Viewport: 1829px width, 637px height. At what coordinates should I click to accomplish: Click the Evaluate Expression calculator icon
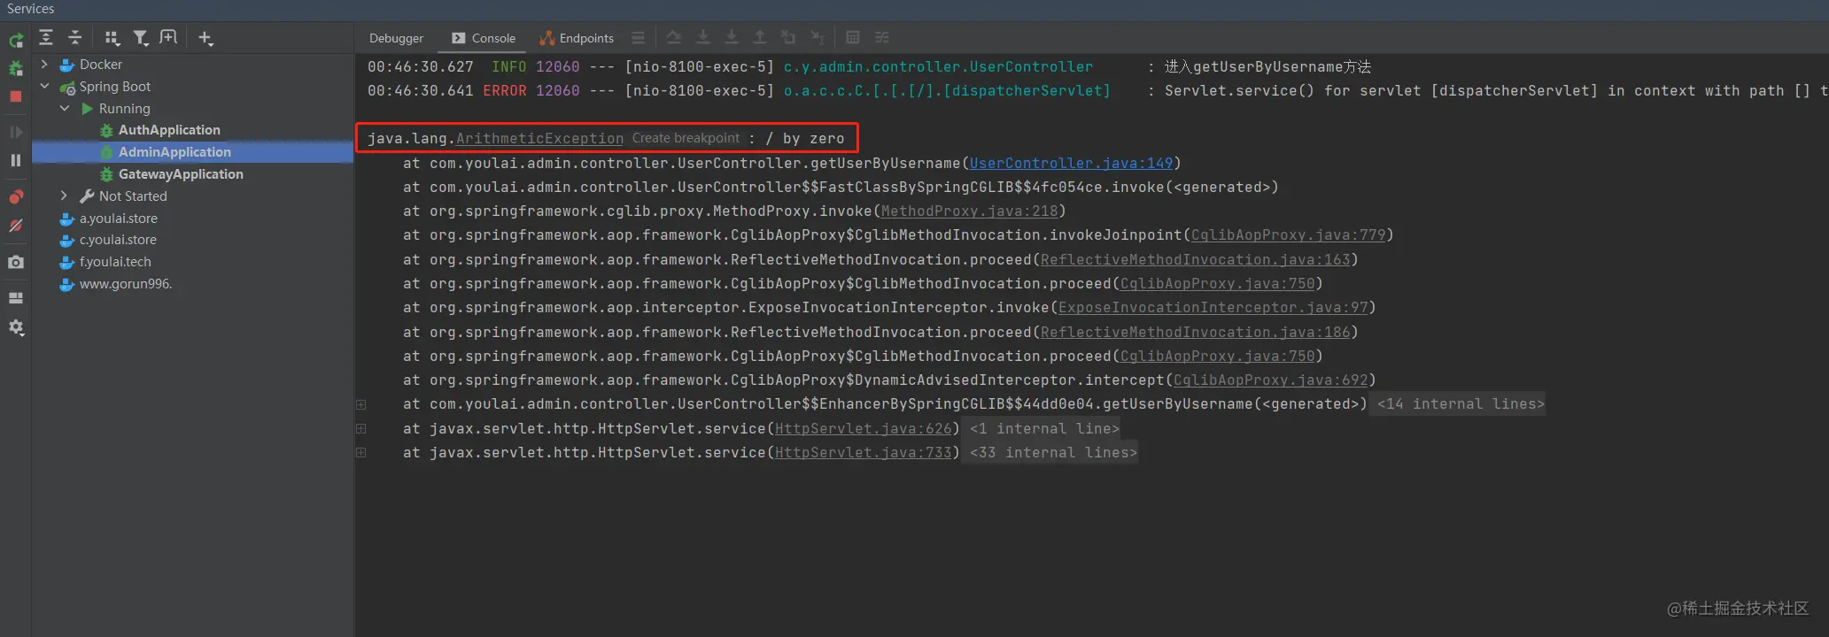pyautogui.click(x=853, y=37)
